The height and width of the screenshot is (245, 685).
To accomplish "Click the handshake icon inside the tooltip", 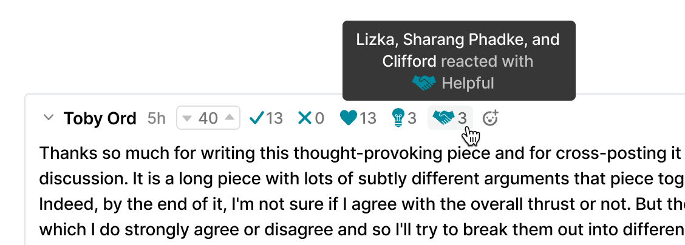I will click(424, 83).
